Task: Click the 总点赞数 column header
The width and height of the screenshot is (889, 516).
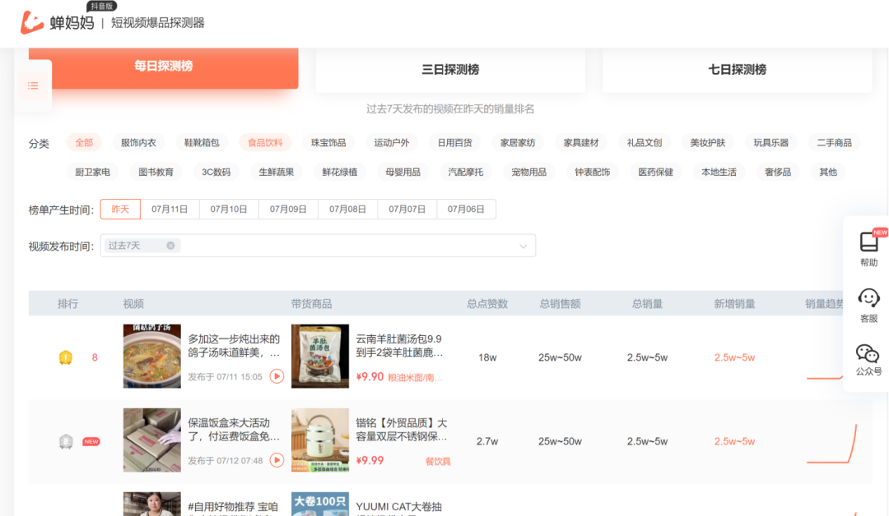Action: tap(487, 304)
